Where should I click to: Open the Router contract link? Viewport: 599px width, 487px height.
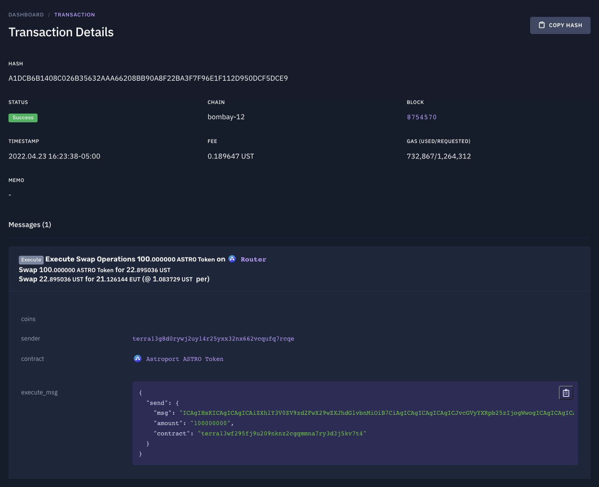(x=253, y=259)
